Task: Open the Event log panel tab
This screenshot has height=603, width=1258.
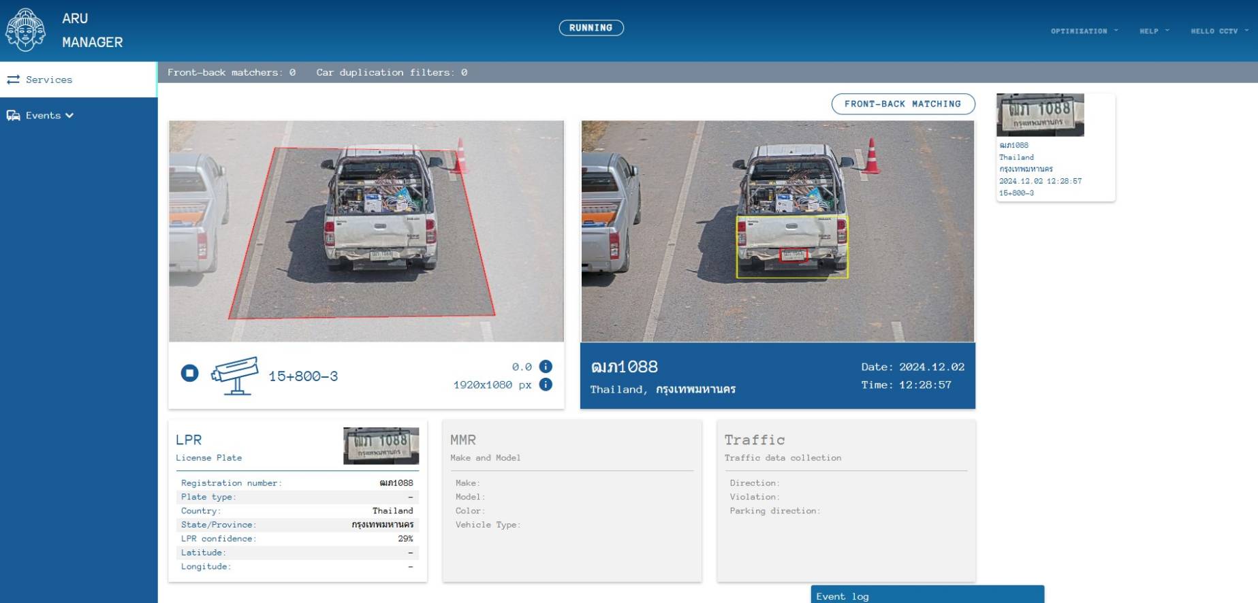Action: coord(926,596)
